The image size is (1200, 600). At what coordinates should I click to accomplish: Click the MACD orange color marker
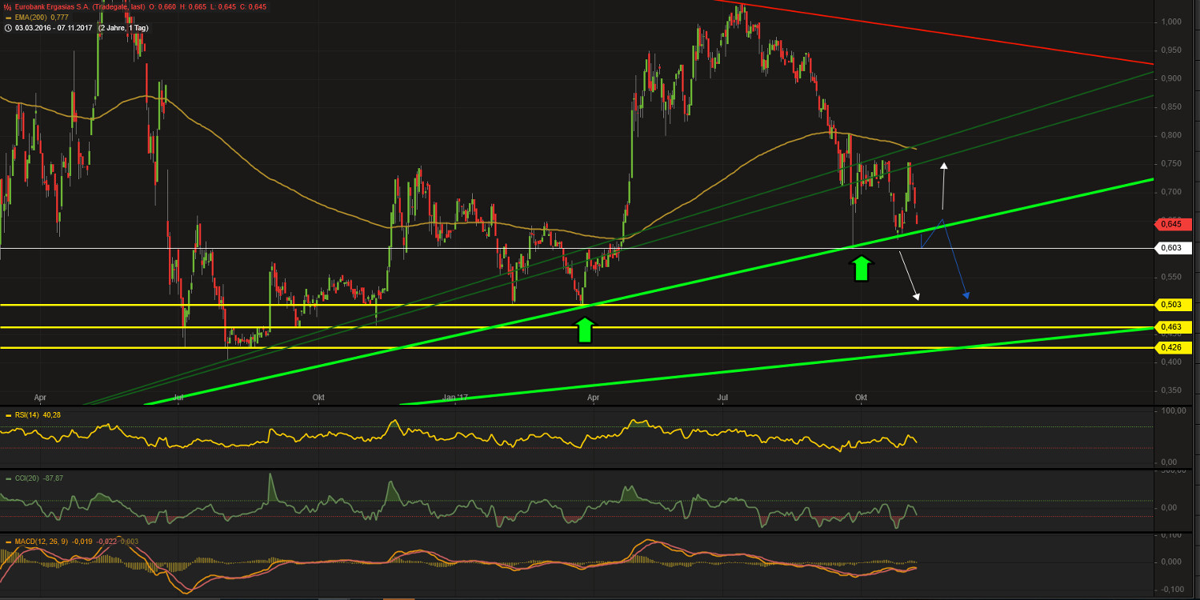[8, 542]
